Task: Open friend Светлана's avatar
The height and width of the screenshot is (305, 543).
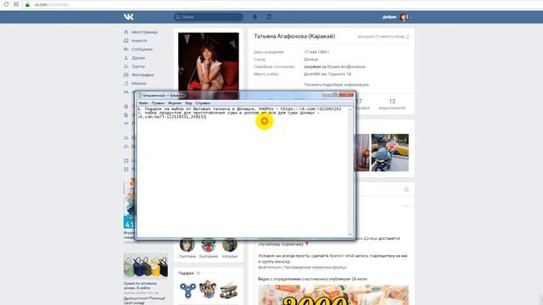Action: point(188,245)
